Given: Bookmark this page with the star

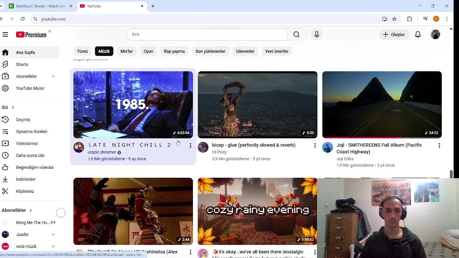Looking at the screenshot, I should [394, 19].
